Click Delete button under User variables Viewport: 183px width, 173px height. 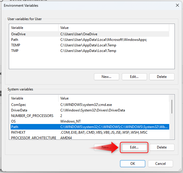[x=162, y=77]
